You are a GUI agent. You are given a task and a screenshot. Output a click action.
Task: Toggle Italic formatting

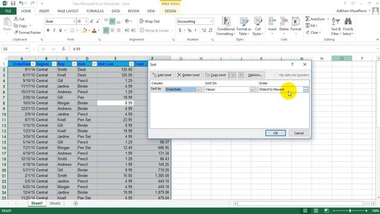[x=54, y=30]
